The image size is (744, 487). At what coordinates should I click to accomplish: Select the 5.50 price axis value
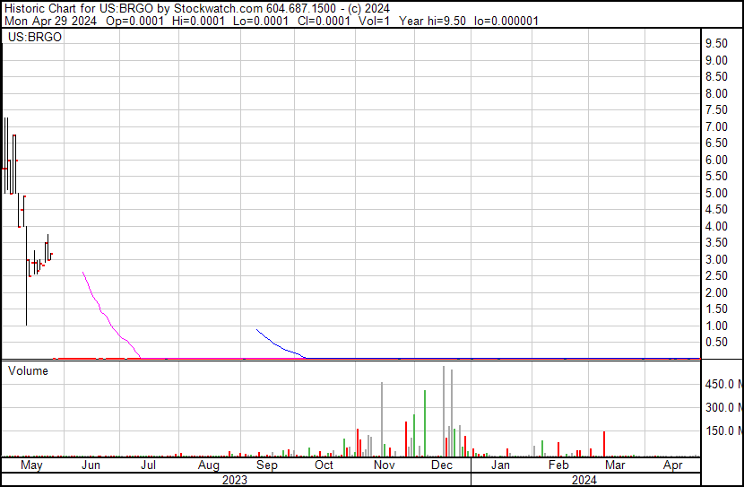tap(716, 177)
